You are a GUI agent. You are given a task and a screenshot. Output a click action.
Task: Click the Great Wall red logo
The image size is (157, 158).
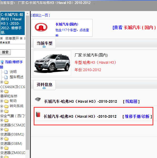pos(41,27)
